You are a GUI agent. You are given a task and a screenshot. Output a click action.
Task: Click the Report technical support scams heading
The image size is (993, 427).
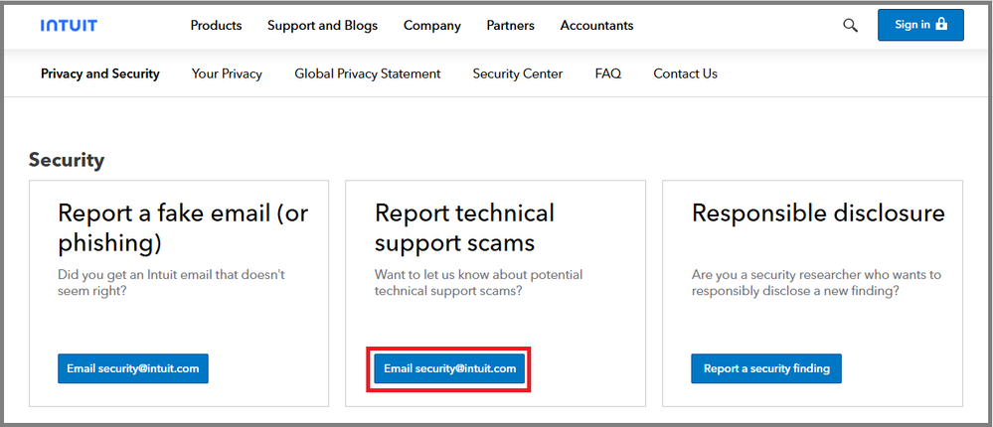(464, 227)
